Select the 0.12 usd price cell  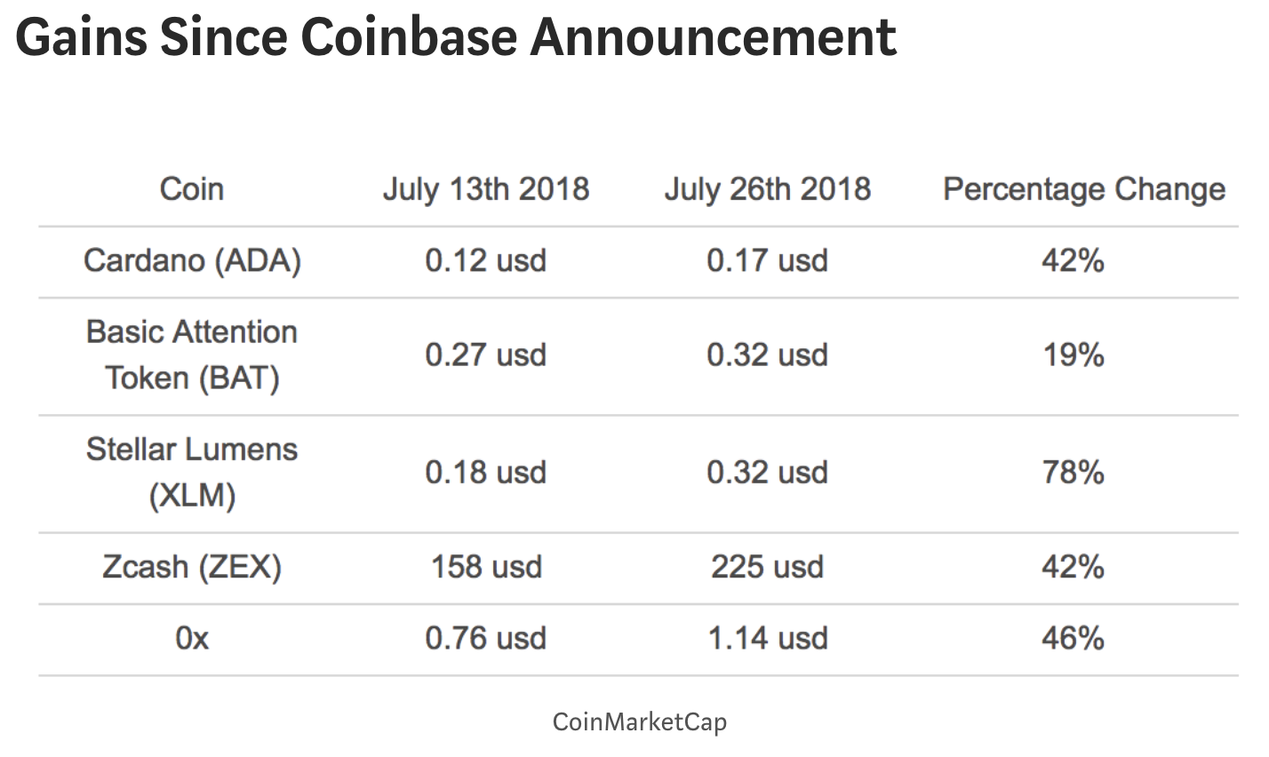(x=485, y=260)
